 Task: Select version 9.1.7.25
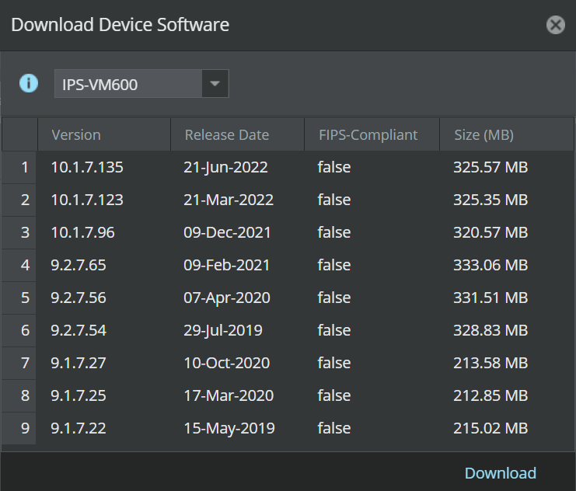(79, 395)
